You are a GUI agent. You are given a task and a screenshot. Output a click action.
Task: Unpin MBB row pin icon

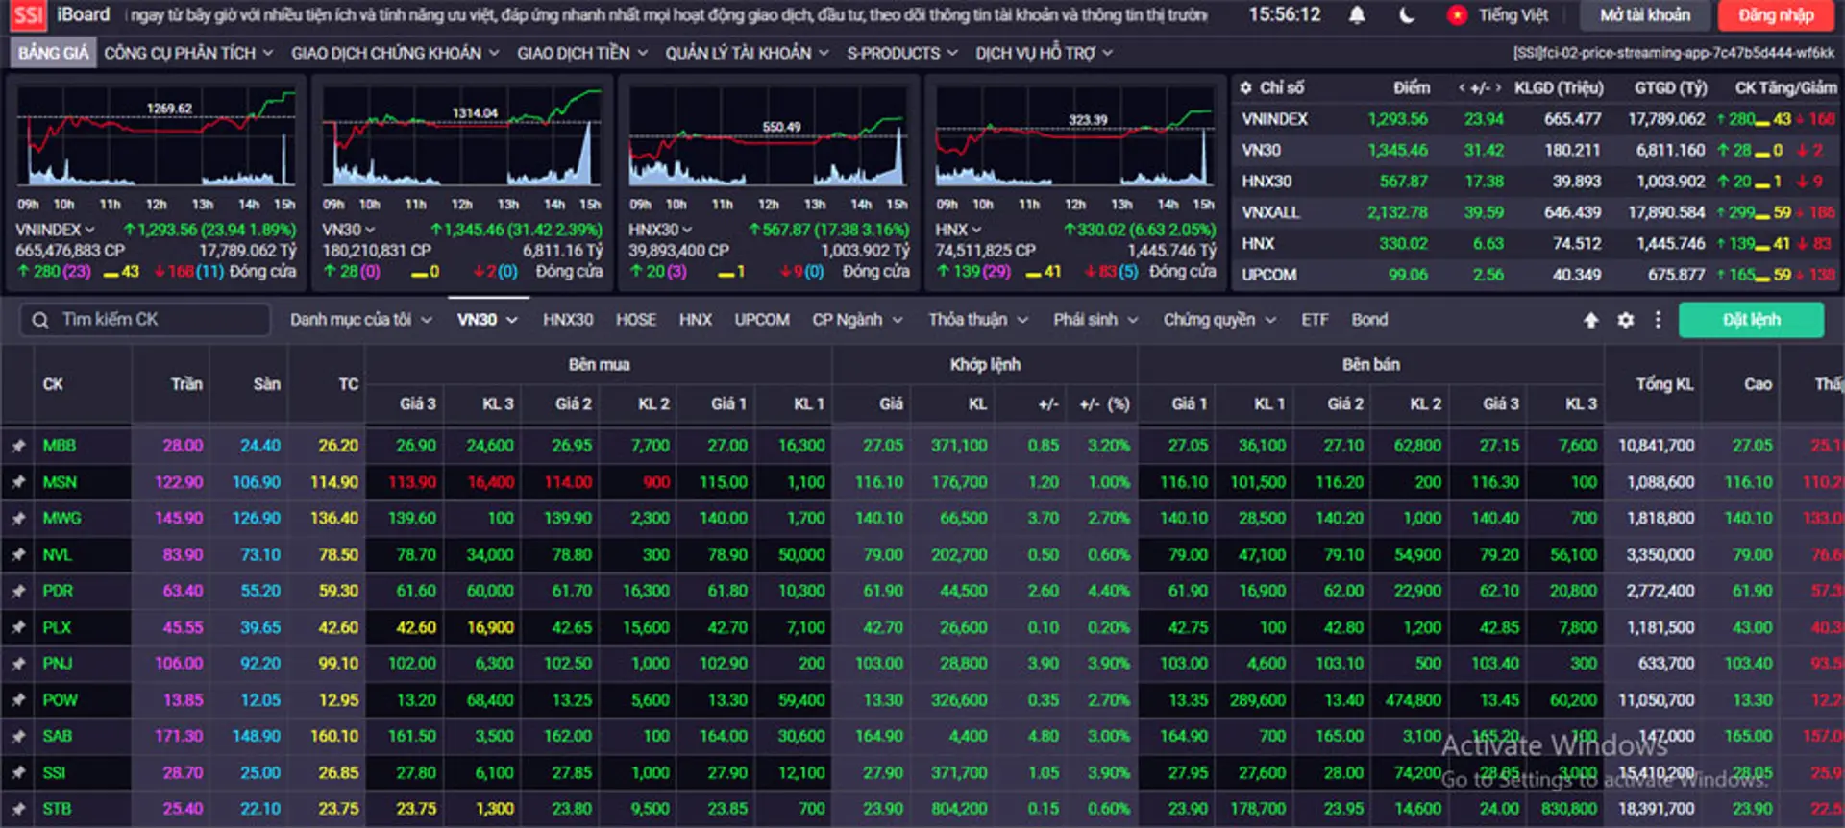pyautogui.click(x=17, y=446)
